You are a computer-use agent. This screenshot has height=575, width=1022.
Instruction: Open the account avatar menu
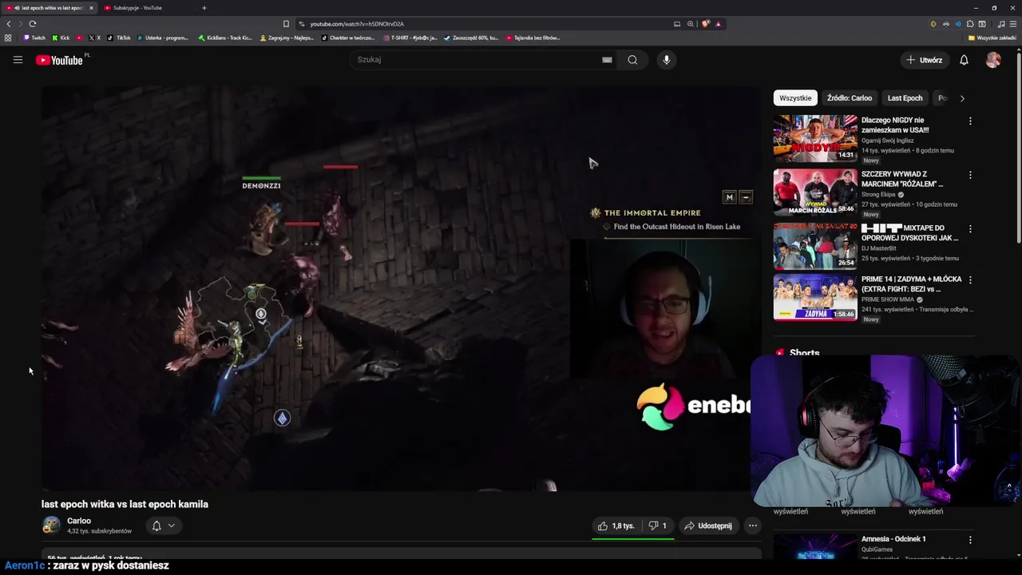tap(993, 60)
